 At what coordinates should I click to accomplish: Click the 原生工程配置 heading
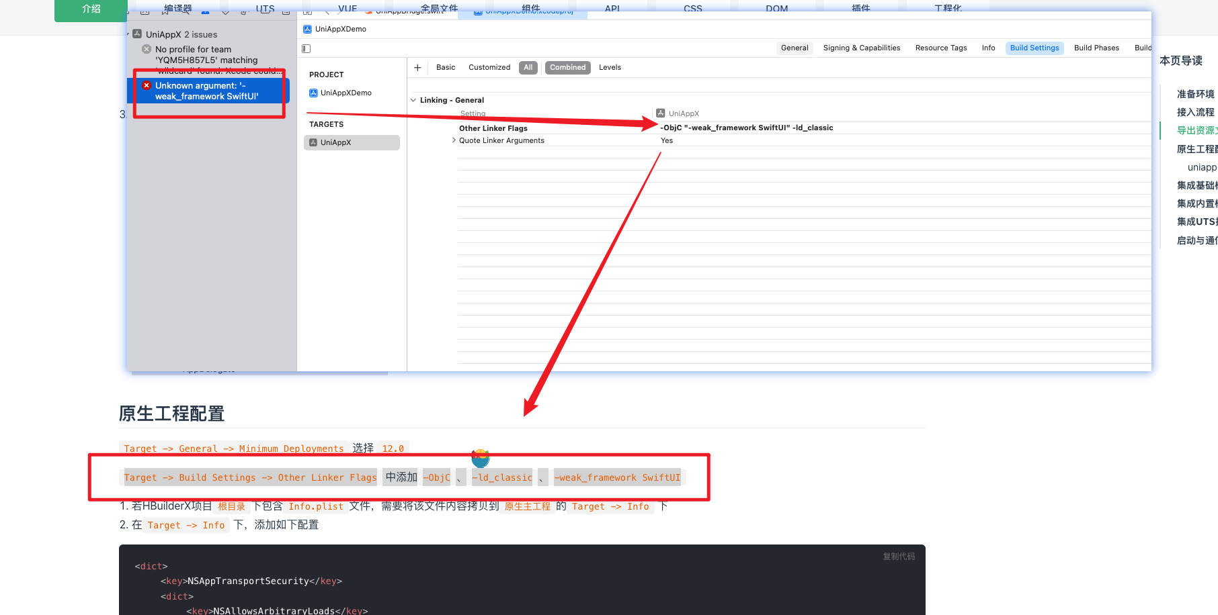click(171, 414)
